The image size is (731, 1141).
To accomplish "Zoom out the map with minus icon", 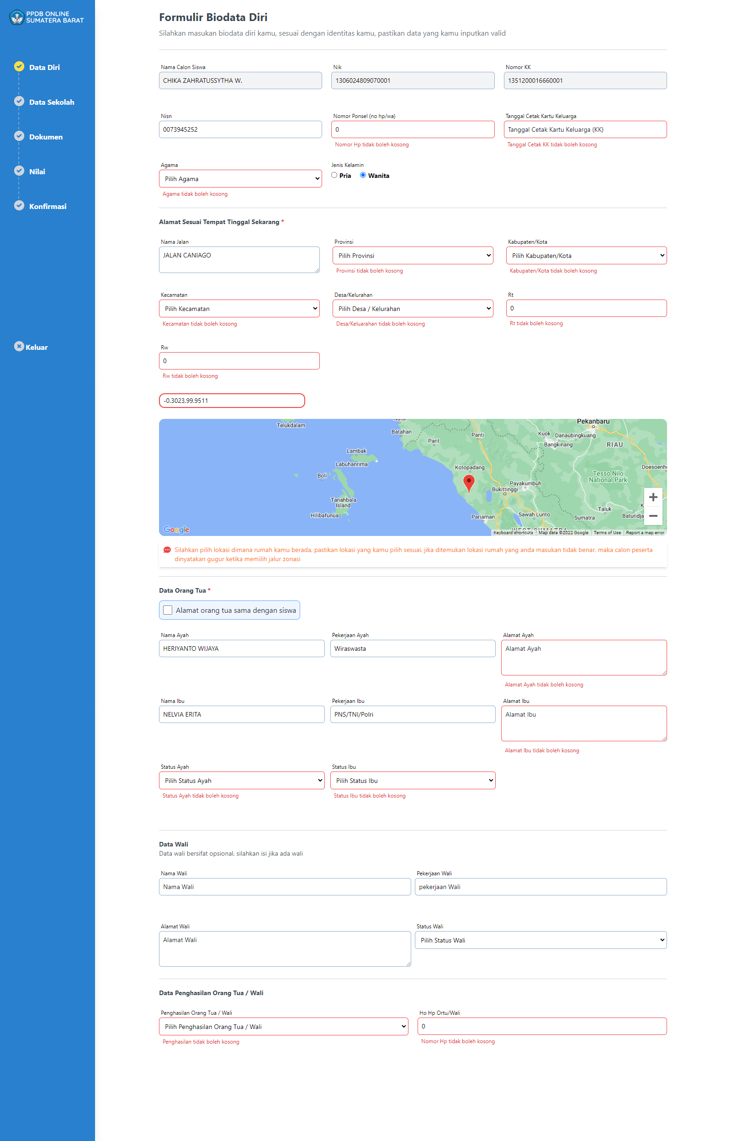I will [x=653, y=516].
